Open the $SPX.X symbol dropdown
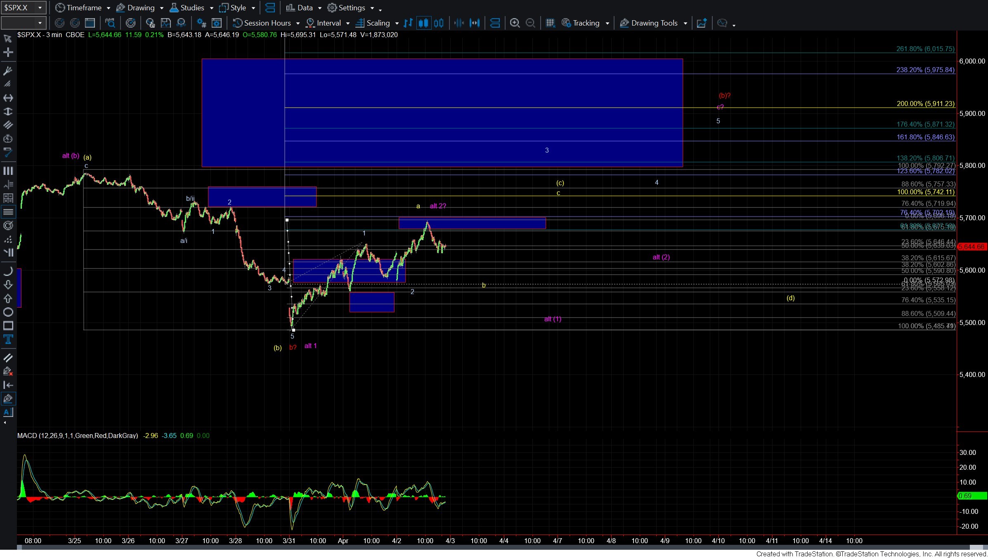 [40, 8]
